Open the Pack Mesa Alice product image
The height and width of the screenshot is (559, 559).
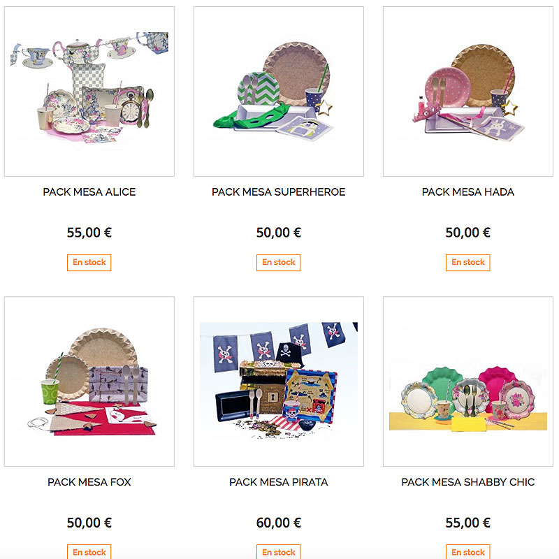tap(89, 92)
